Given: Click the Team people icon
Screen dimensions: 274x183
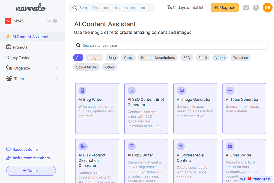Looking at the screenshot, I should point(9,78).
